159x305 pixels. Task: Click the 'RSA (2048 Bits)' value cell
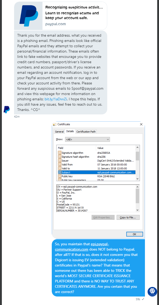[x=106, y=176]
